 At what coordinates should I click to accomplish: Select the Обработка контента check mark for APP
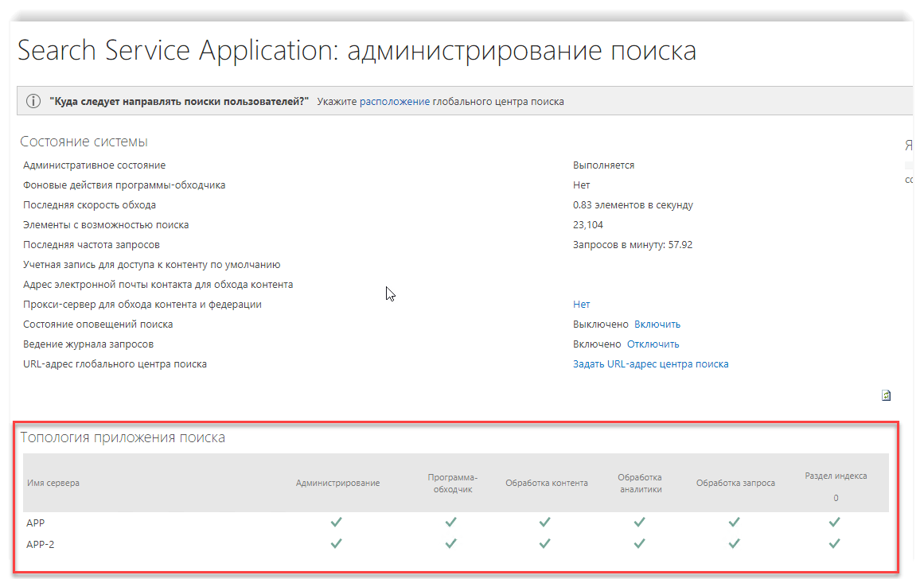pyautogui.click(x=545, y=523)
